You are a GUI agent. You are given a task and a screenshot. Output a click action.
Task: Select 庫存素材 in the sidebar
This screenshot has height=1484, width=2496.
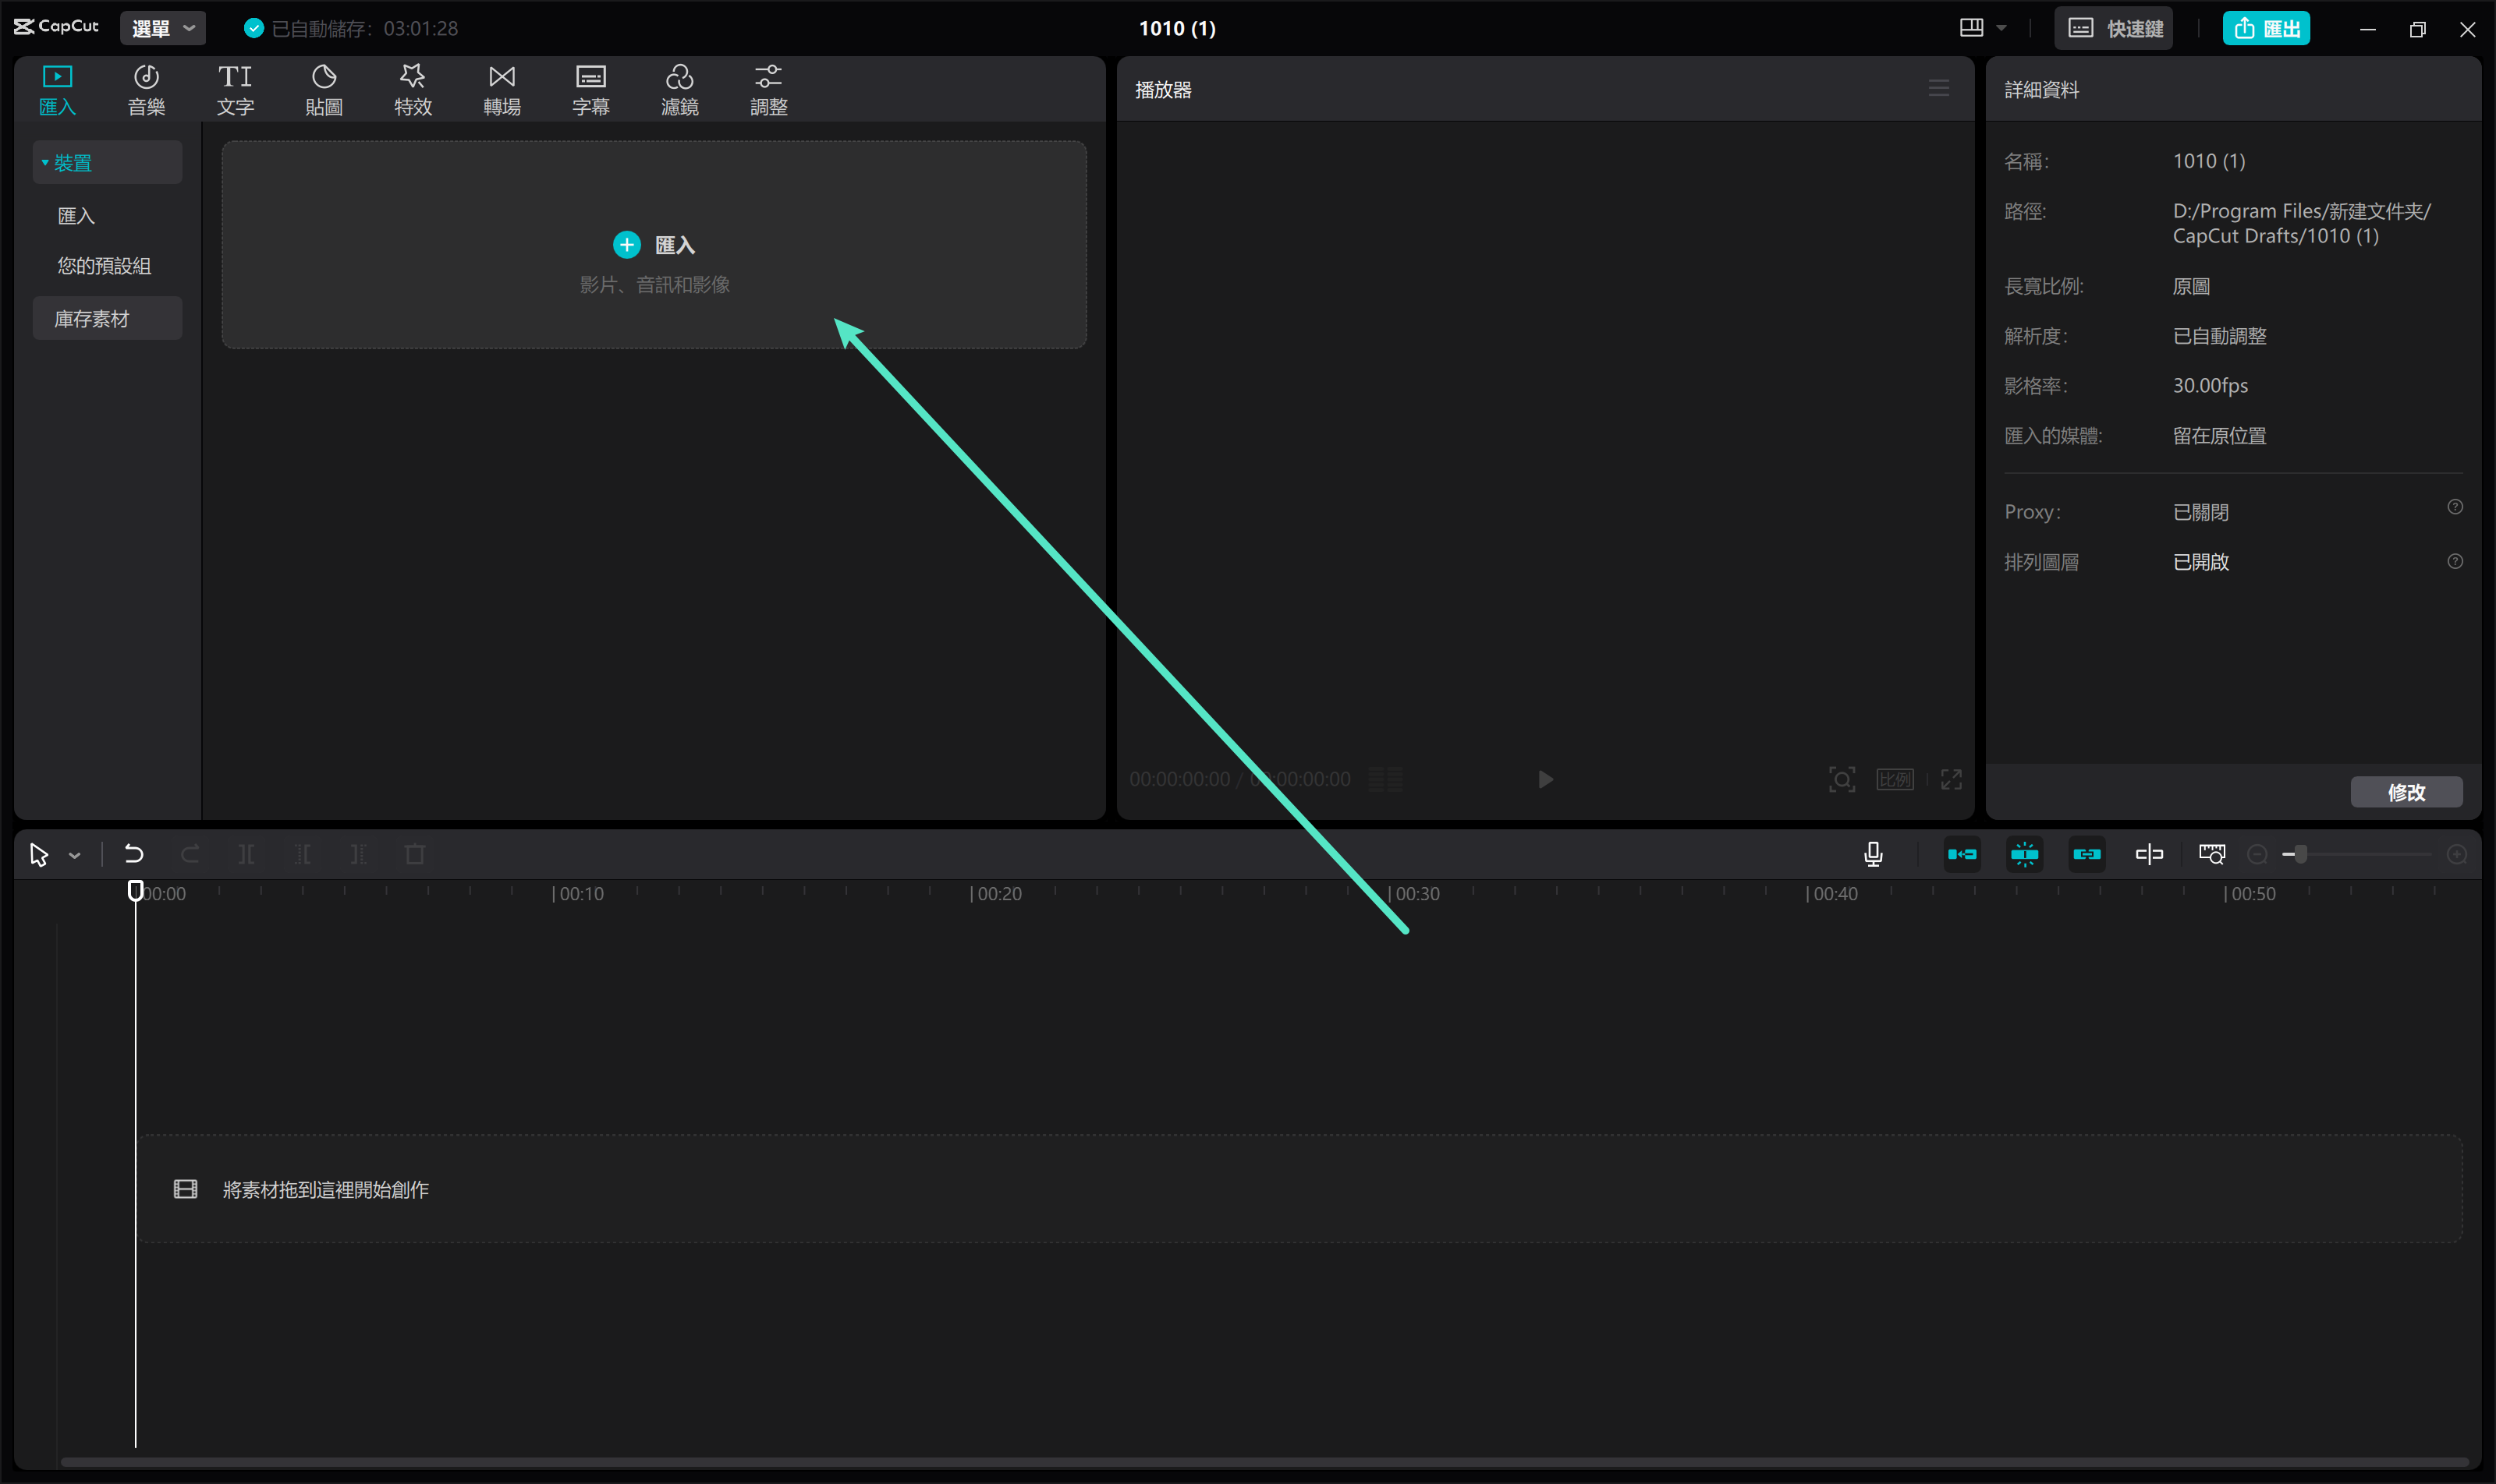click(107, 318)
